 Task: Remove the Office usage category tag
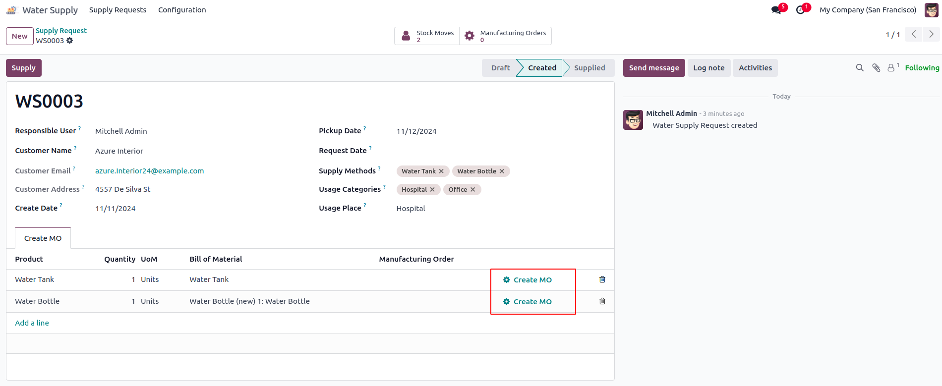[472, 190]
